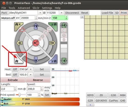Adjust extrude Length with spinner arrows
Screen dimensions: 128x107
click(x=15, y=89)
